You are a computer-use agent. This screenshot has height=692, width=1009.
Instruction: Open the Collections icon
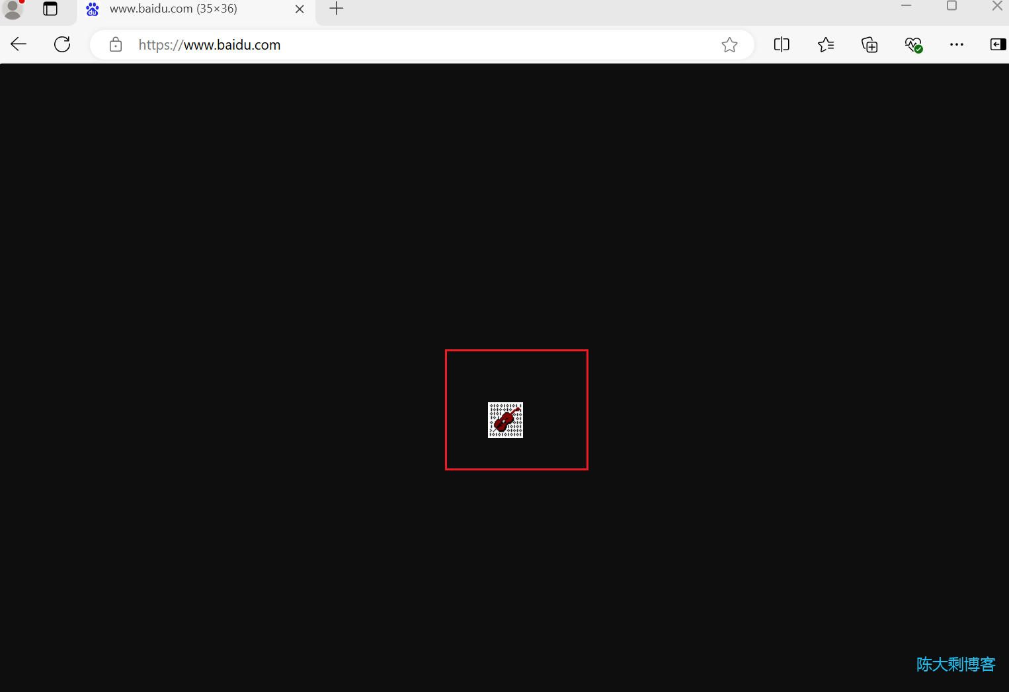(869, 44)
